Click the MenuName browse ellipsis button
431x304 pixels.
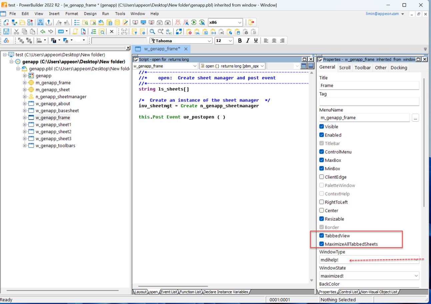(x=415, y=118)
